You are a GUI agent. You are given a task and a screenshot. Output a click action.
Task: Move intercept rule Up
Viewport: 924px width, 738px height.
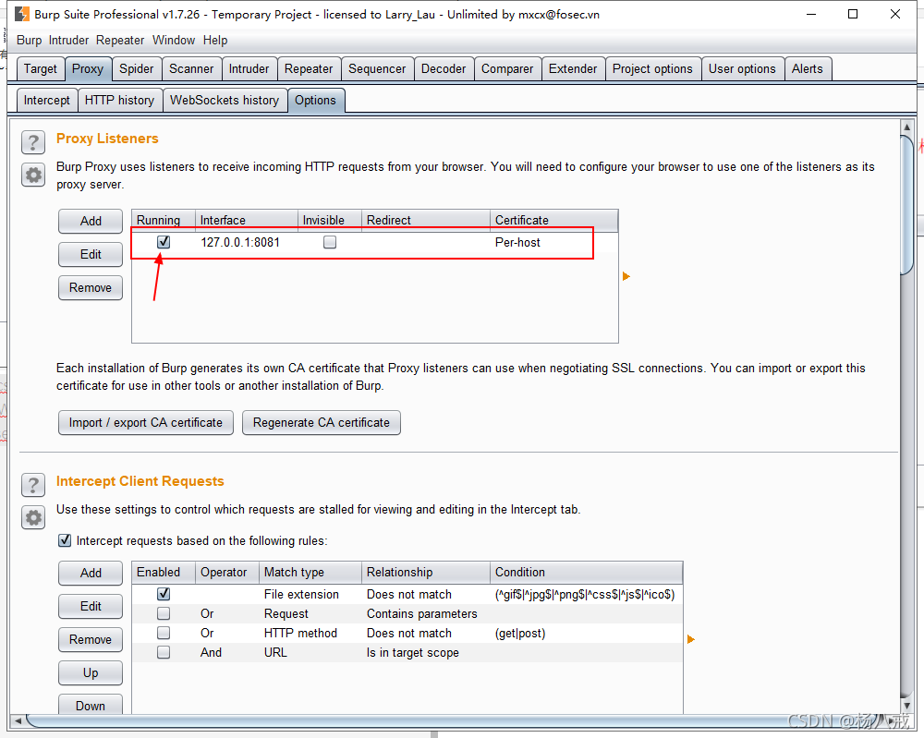point(91,672)
